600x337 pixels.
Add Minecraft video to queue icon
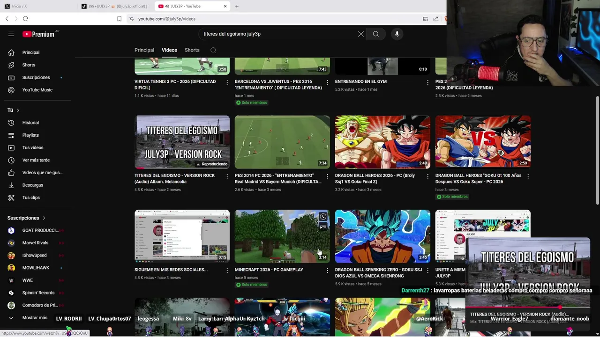click(323, 227)
